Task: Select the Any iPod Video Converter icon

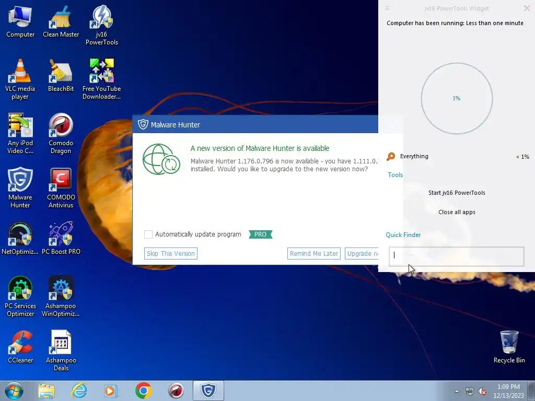Action: (x=20, y=134)
